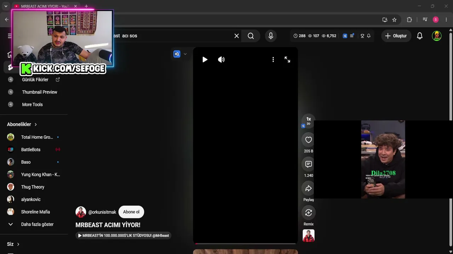Screen dimensions: 453x254
Task: Click the Shorts video progress bar
Action: 245,243
